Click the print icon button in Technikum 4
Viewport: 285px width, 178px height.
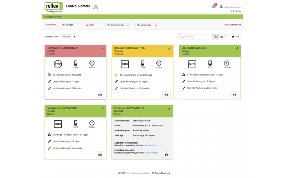166,155
